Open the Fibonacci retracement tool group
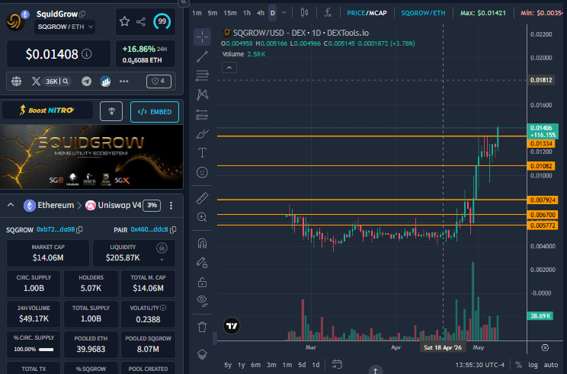The height and width of the screenshot is (374, 567). coord(202,75)
